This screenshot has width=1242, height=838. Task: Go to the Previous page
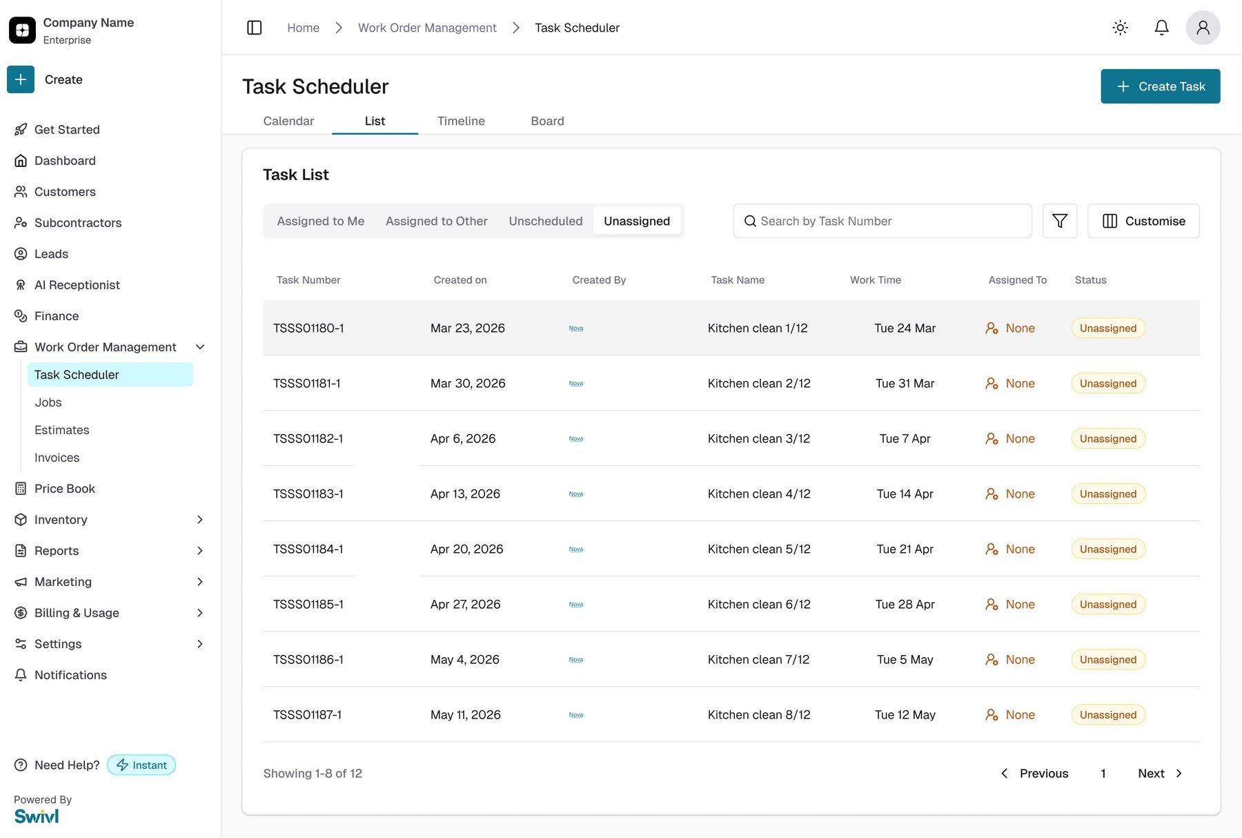pos(1034,773)
